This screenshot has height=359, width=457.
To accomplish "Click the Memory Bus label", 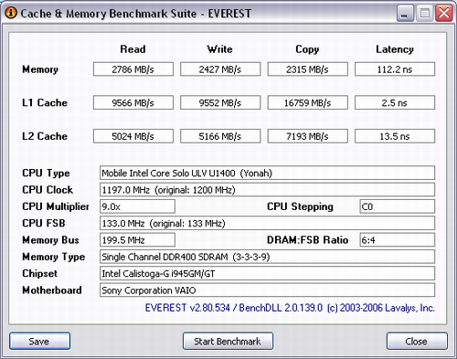I will (50, 240).
